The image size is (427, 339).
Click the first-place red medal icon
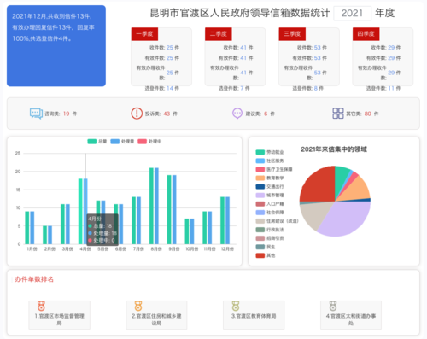(x=41, y=306)
